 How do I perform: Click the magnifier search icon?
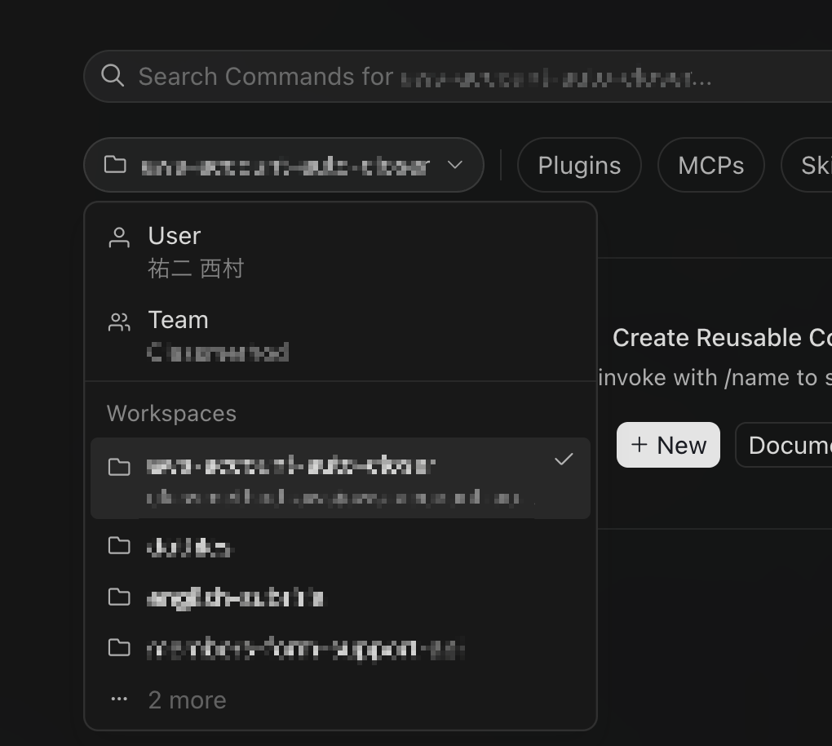[x=113, y=76]
